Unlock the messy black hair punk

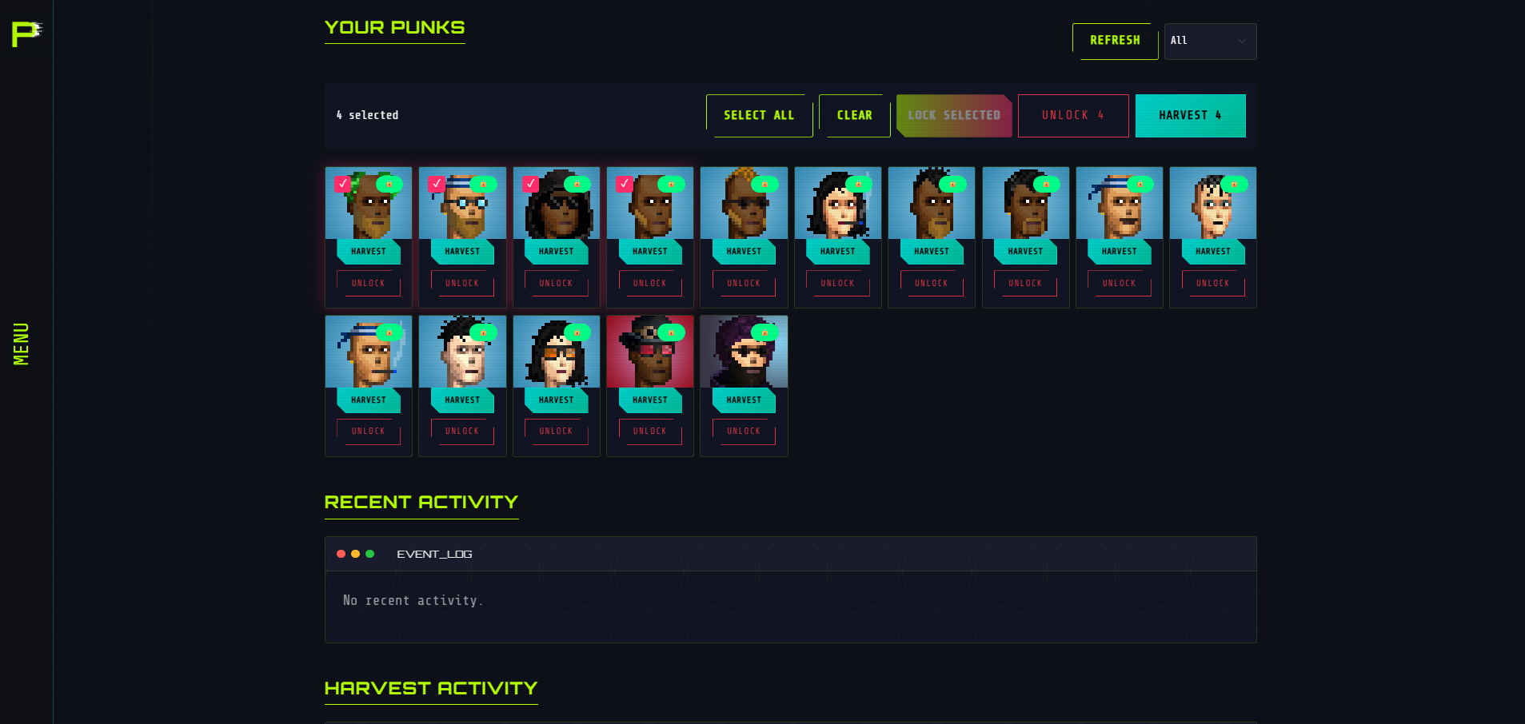tap(462, 432)
